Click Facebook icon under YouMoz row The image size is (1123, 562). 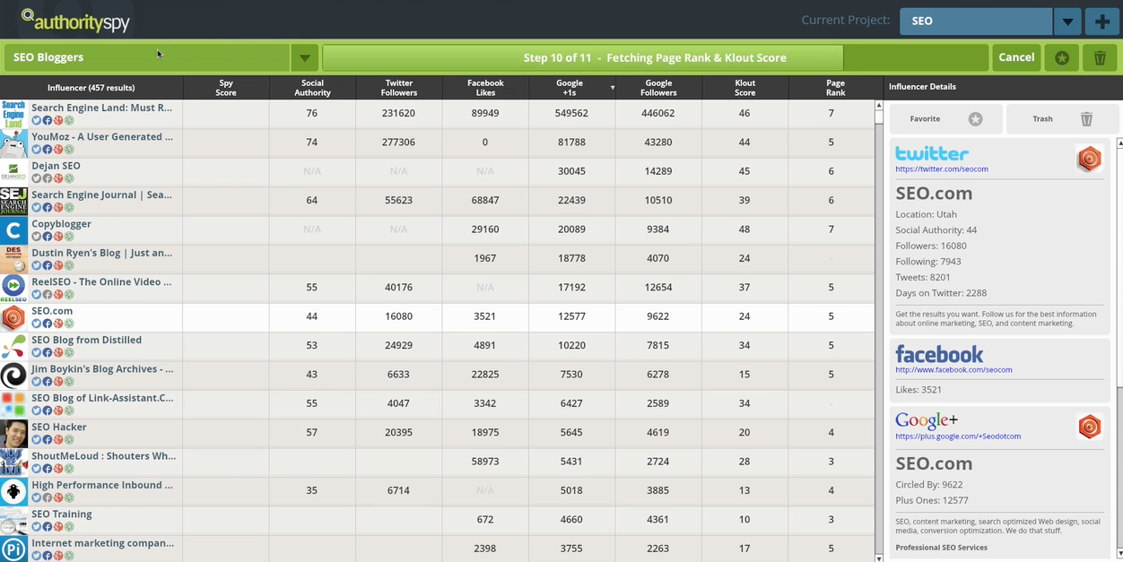48,150
